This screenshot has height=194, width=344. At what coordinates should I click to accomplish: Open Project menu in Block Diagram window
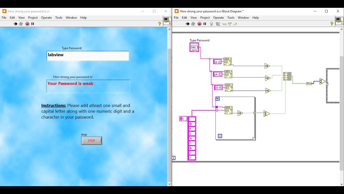pos(205,18)
